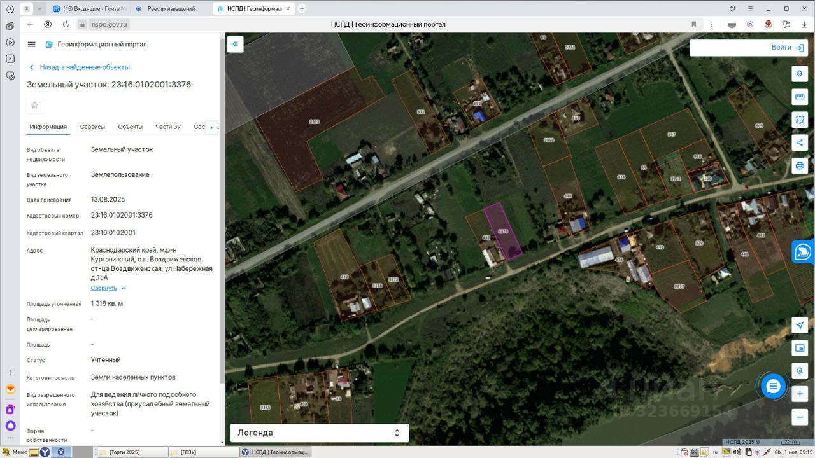This screenshot has width=815, height=458.
Task: Click the taskbar volume icon
Action: coord(738,452)
